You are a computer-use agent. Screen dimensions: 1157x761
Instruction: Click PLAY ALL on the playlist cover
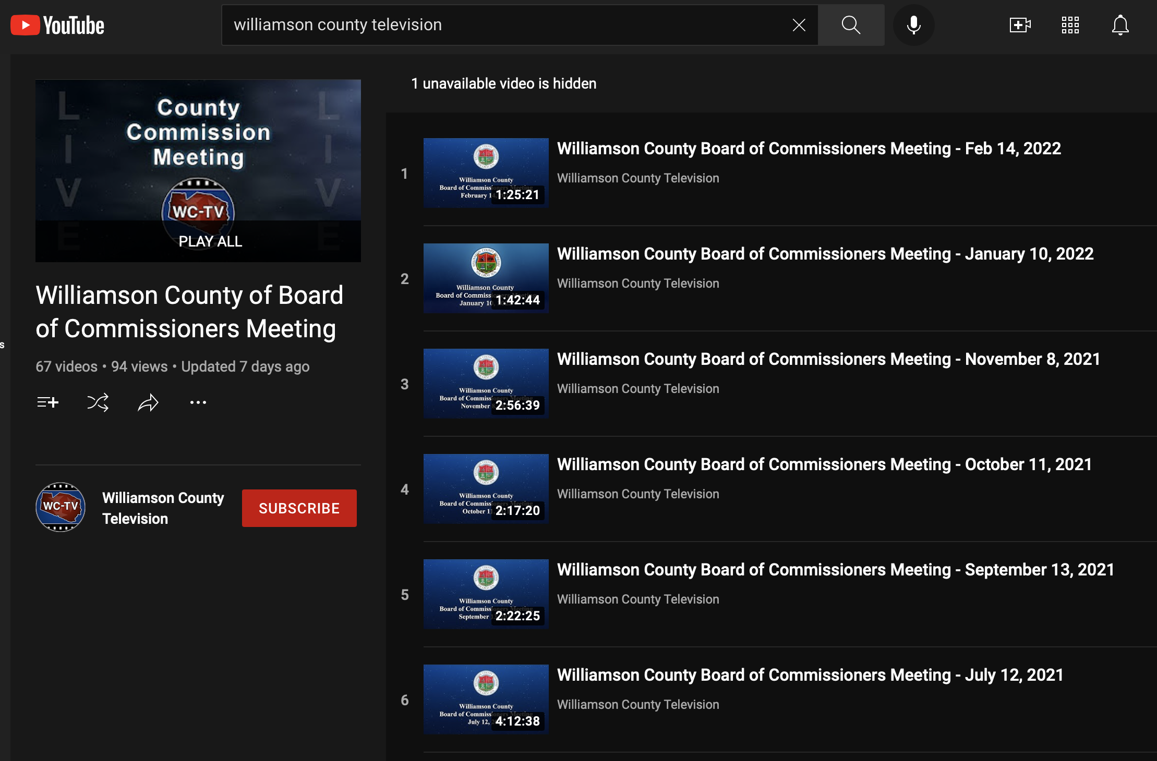pos(210,241)
